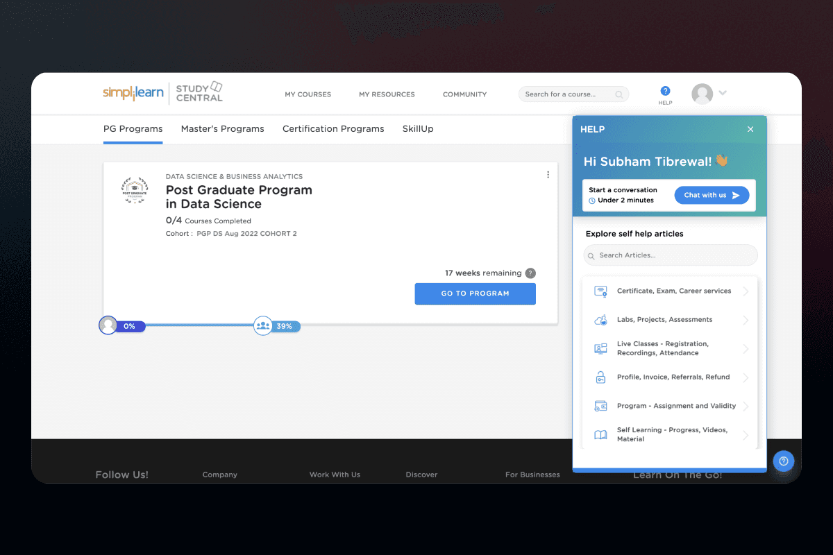
Task: Click GO TO PROGRAM button
Action: point(475,293)
